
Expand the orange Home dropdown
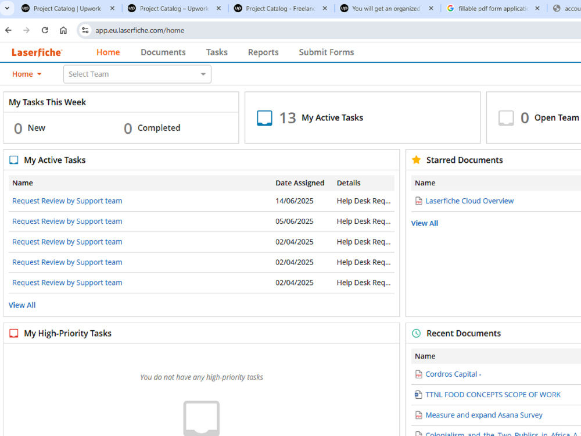coord(27,74)
